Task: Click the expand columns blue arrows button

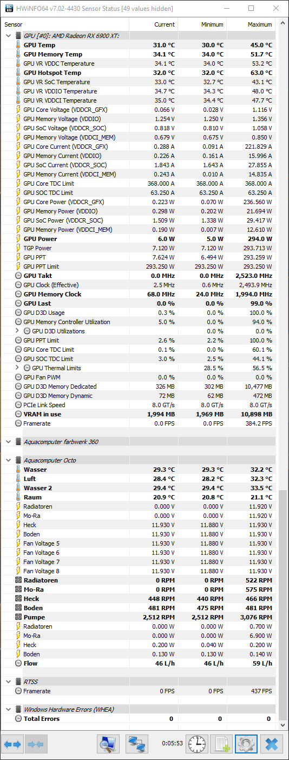Action: click(13, 744)
